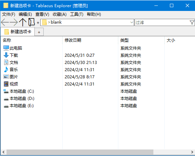Screen dimensions: 195x156
Task: Click the horizontal scrollbar right arrow
Action: (x=192, y=152)
